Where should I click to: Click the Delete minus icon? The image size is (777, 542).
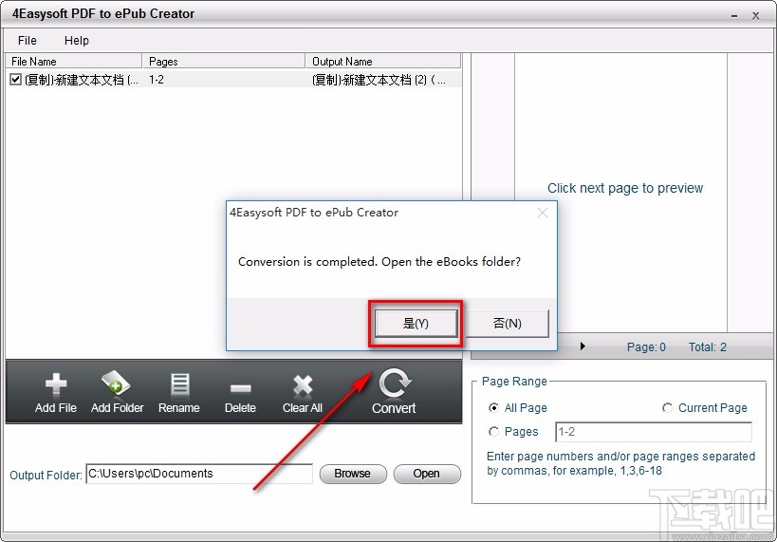(x=240, y=388)
